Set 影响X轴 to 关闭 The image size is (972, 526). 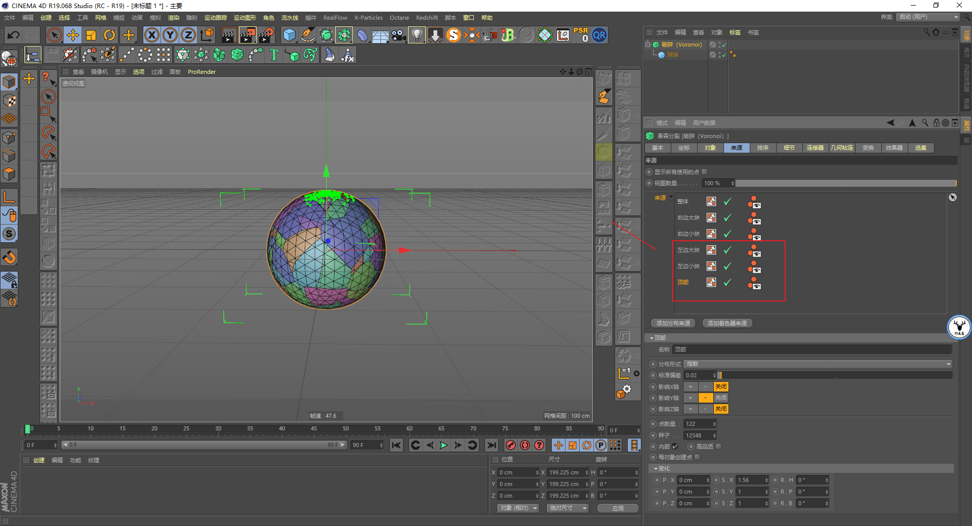[x=721, y=386]
